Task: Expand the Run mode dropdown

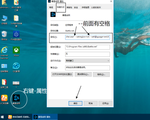Action: click(88, 61)
